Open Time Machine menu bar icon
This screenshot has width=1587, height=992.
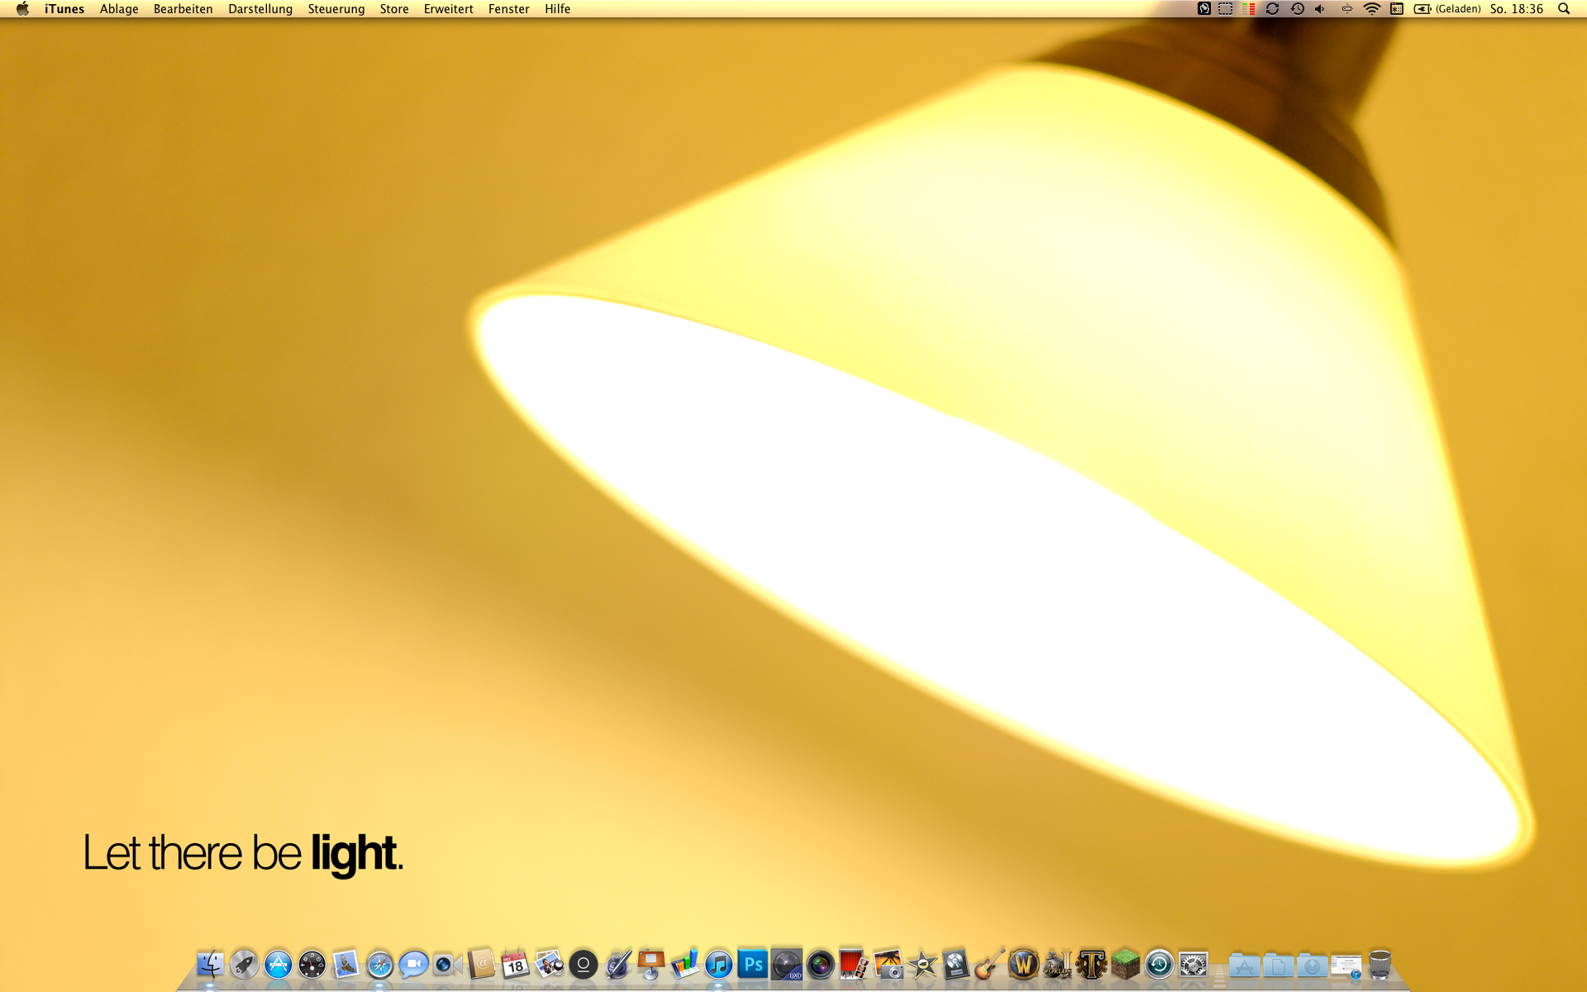click(1298, 9)
